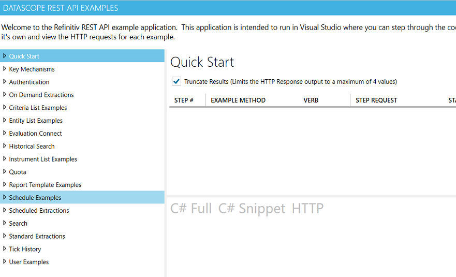Switch to the C# Full tab

(x=191, y=208)
